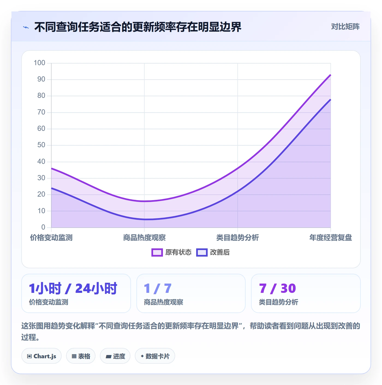
Task: Click the 年度经营复盘 x-axis label
Action: (331, 238)
